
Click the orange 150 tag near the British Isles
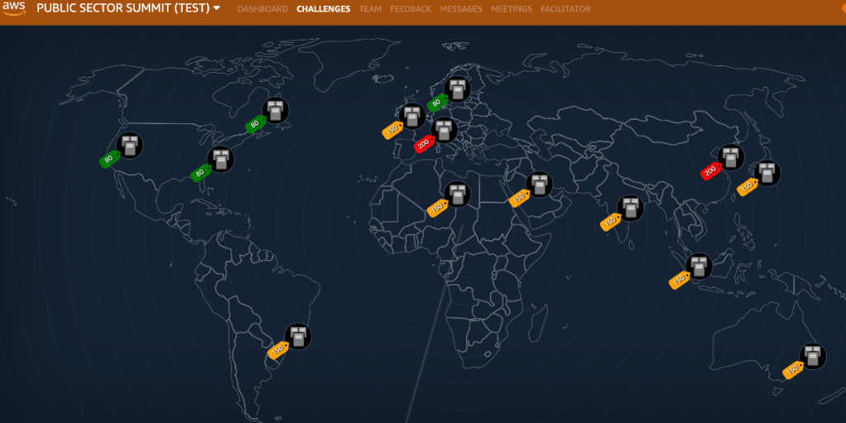coord(392,130)
